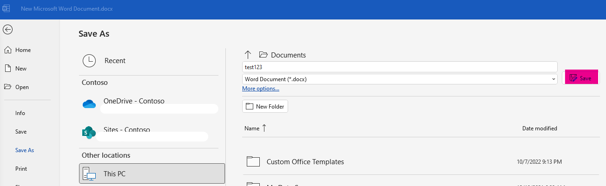Screen dimensions: 606x186
Task: Select Print in the sidebar
Action: (21, 169)
